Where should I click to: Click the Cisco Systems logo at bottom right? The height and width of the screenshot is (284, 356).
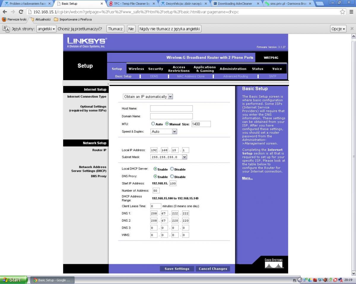pos(274,263)
